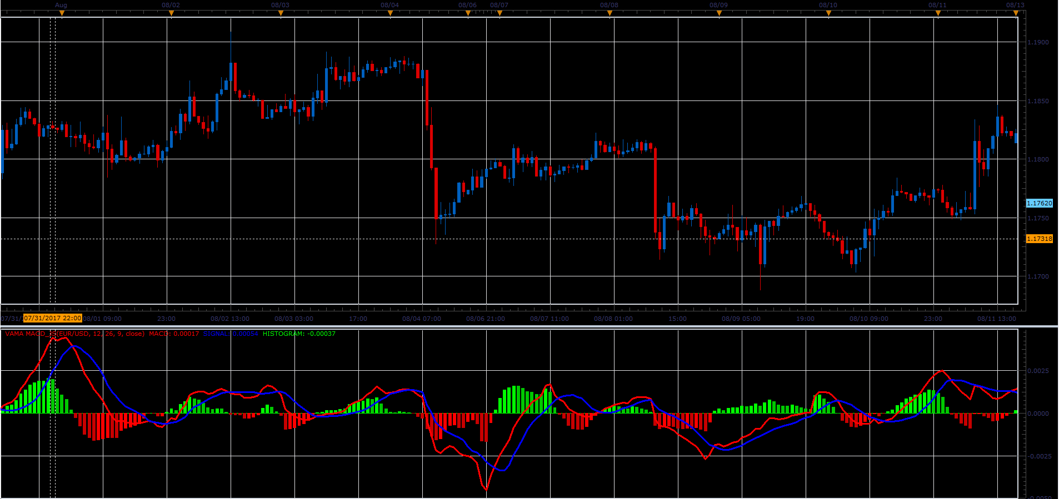Image resolution: width=1059 pixels, height=499 pixels.
Task: Click the blue SIGNAL value label
Action: click(x=231, y=334)
